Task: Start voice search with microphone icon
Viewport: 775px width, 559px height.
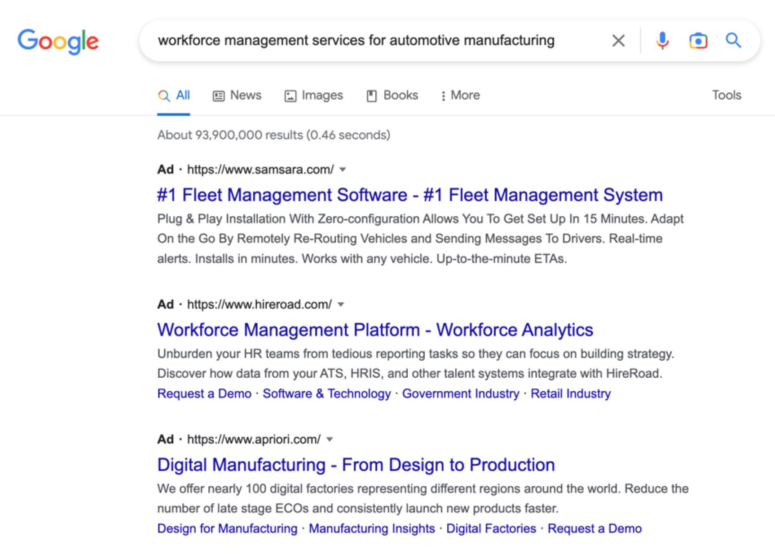Action: pyautogui.click(x=662, y=41)
